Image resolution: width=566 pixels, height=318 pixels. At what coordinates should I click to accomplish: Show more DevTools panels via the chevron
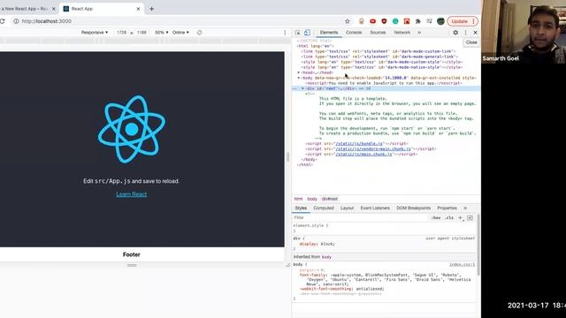click(419, 33)
